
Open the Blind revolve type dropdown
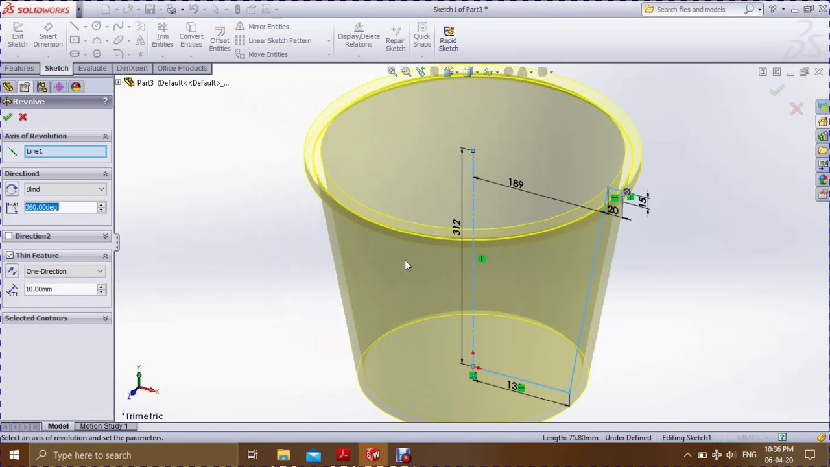click(x=65, y=189)
